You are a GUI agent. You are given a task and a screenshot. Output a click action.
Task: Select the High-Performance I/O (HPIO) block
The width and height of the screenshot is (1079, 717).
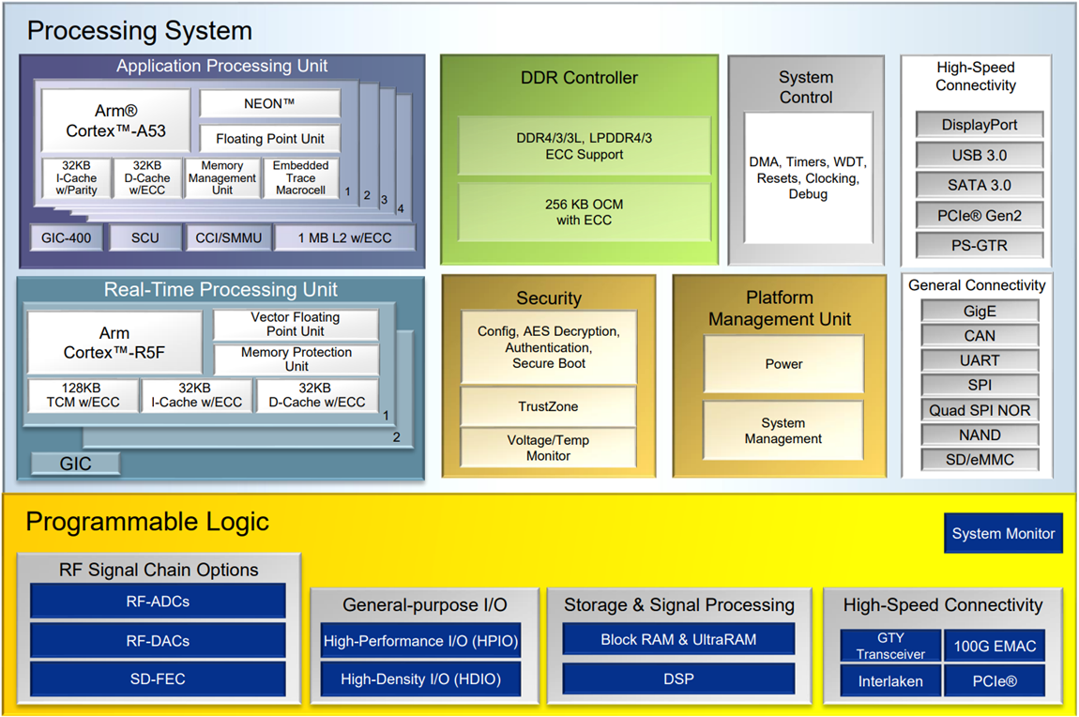point(420,641)
